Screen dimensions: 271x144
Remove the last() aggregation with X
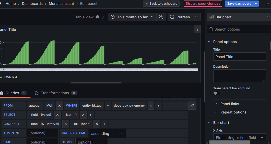click(x=83, y=115)
